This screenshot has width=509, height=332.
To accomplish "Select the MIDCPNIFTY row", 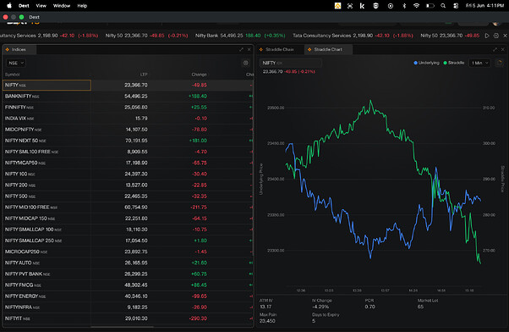I will click(128, 130).
